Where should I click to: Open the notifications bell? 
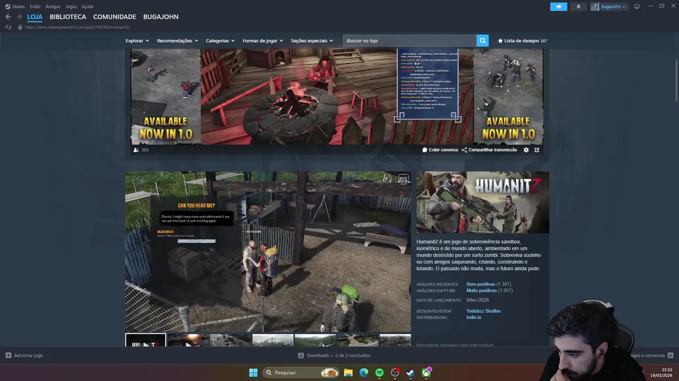[x=578, y=6]
